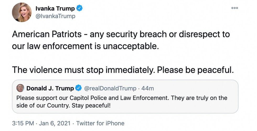This screenshot has width=257, height=131.
Task: Click the 'Please be peaceful.' sentence
Action: [x=195, y=71]
